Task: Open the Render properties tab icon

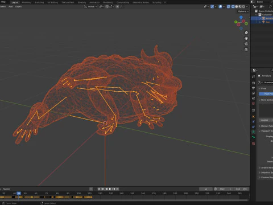Action: tap(254, 83)
